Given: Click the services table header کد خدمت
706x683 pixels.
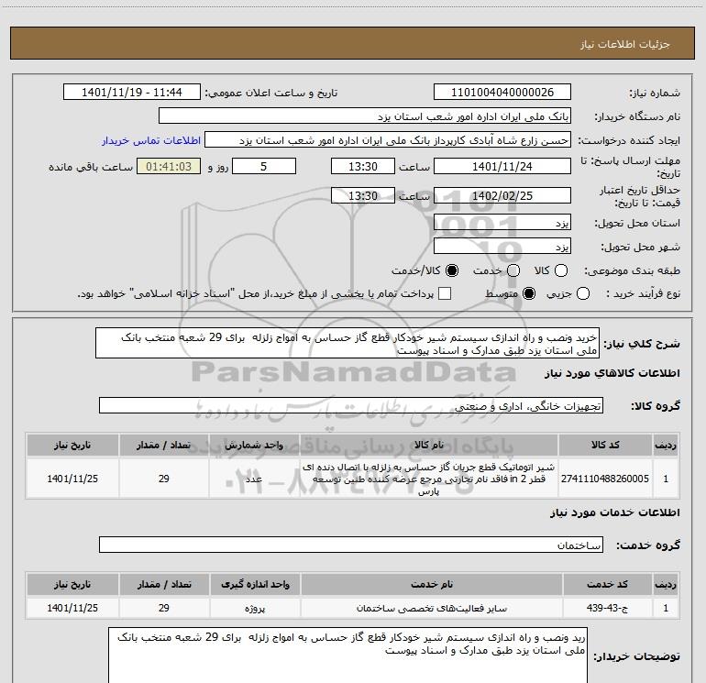Looking at the screenshot, I should click(x=607, y=584).
